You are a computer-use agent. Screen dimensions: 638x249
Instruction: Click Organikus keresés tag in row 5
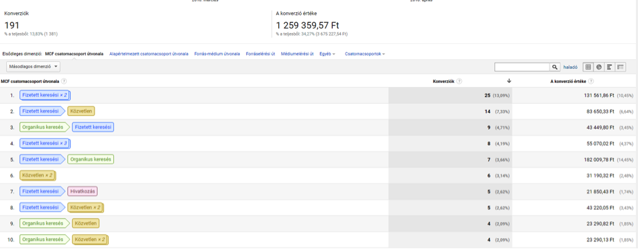pyautogui.click(x=90, y=159)
